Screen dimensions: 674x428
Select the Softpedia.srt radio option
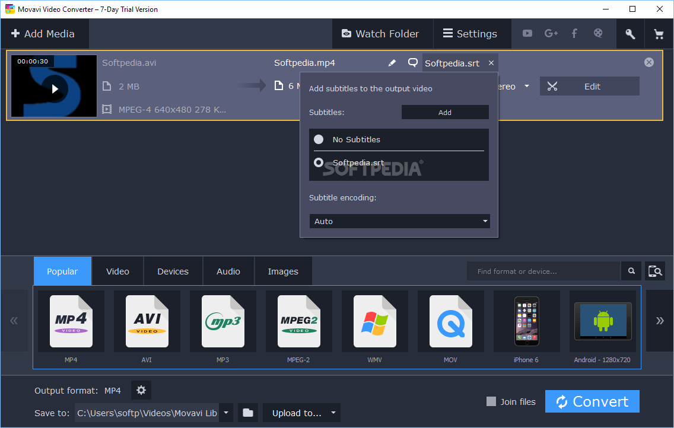click(x=319, y=162)
